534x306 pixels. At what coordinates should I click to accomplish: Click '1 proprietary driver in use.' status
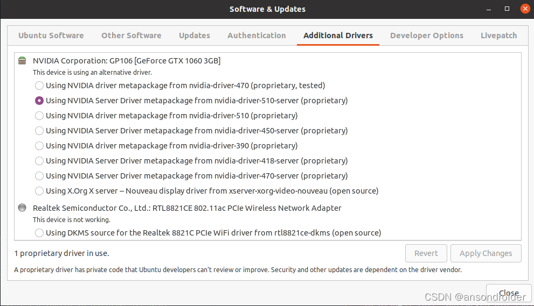point(61,253)
